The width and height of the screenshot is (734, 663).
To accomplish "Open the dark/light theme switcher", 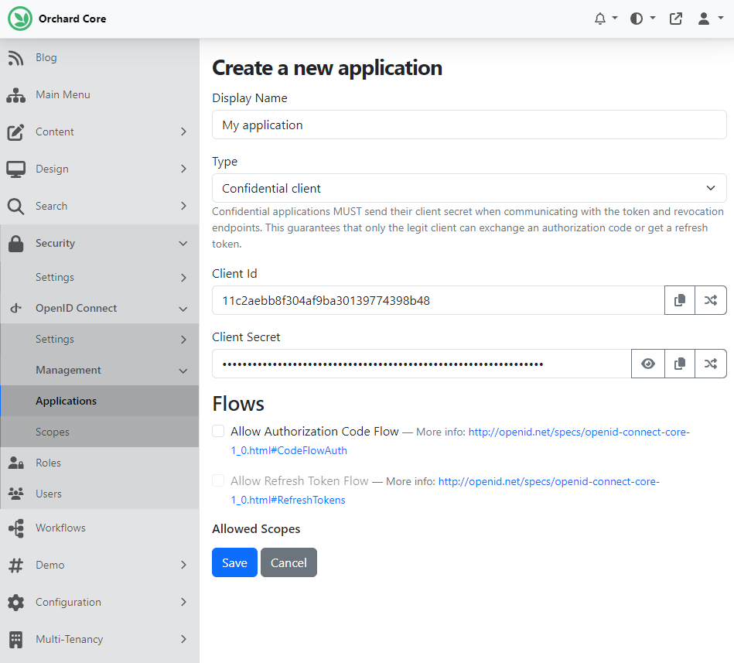I will [x=642, y=19].
